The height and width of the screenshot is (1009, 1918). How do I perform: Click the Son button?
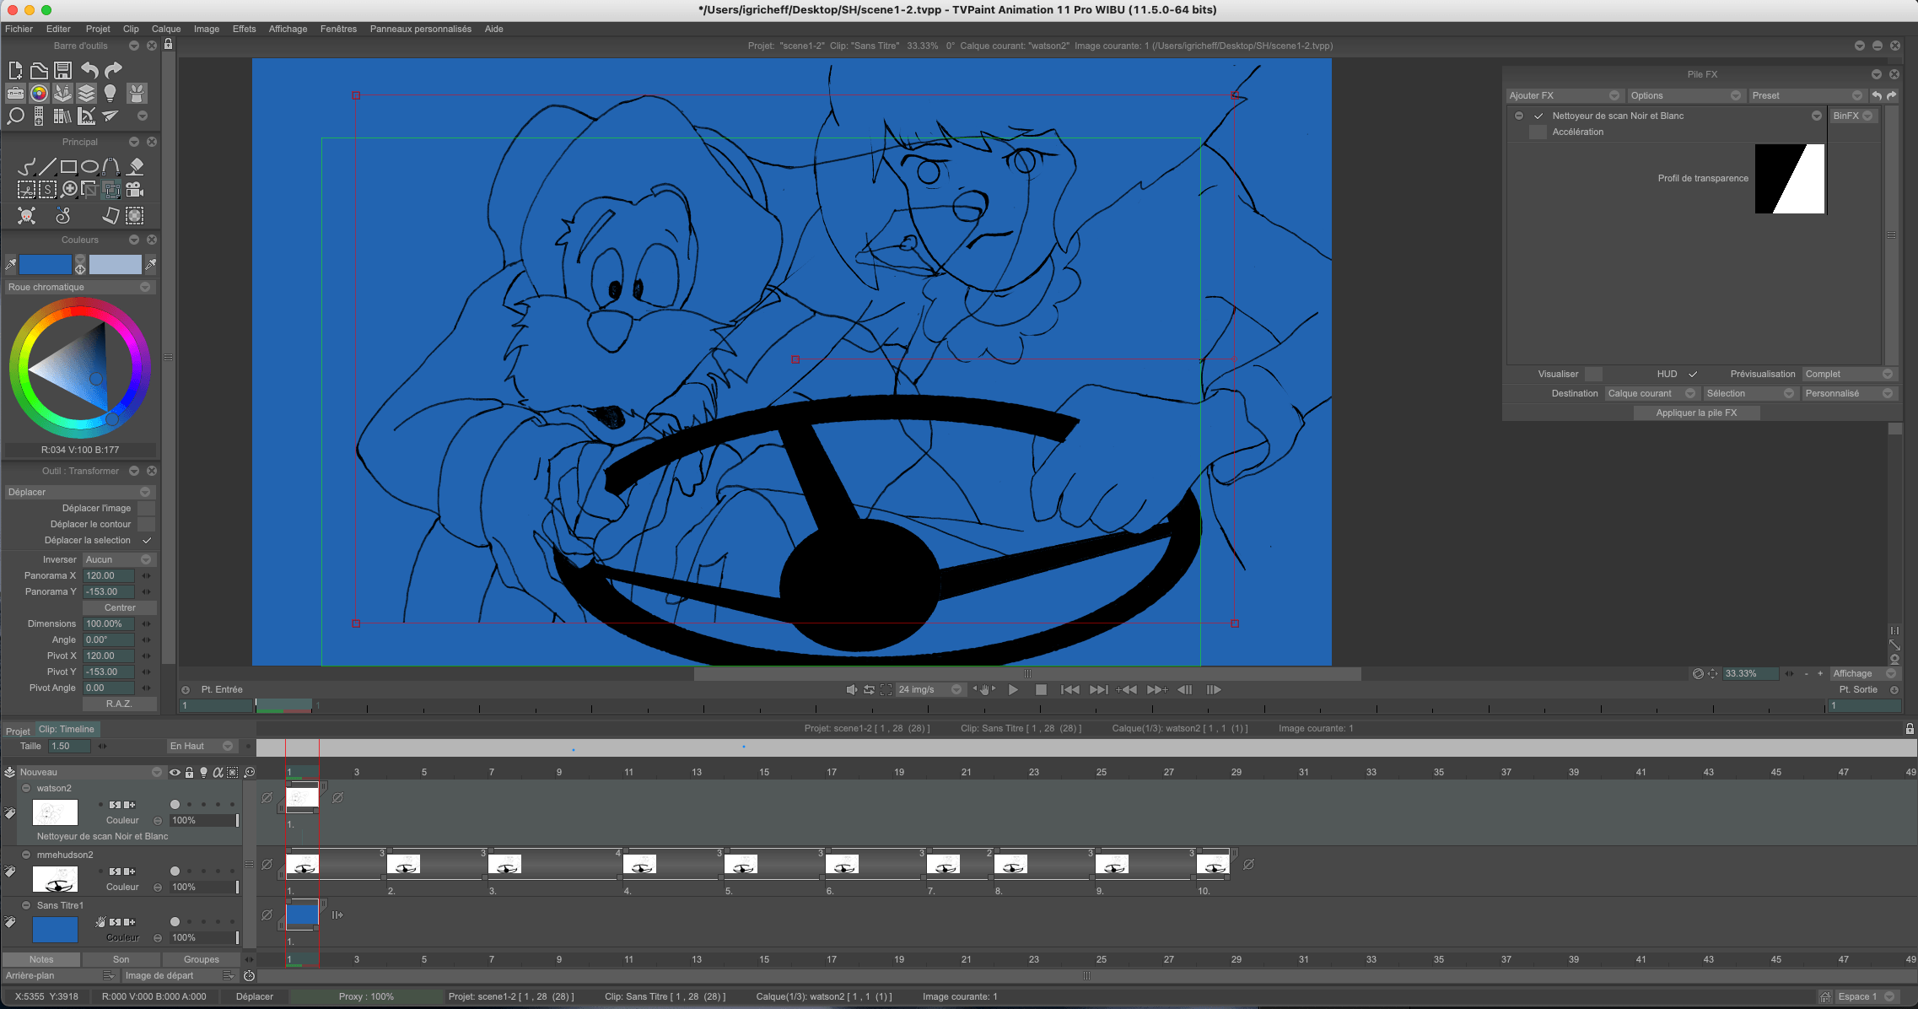tap(121, 959)
